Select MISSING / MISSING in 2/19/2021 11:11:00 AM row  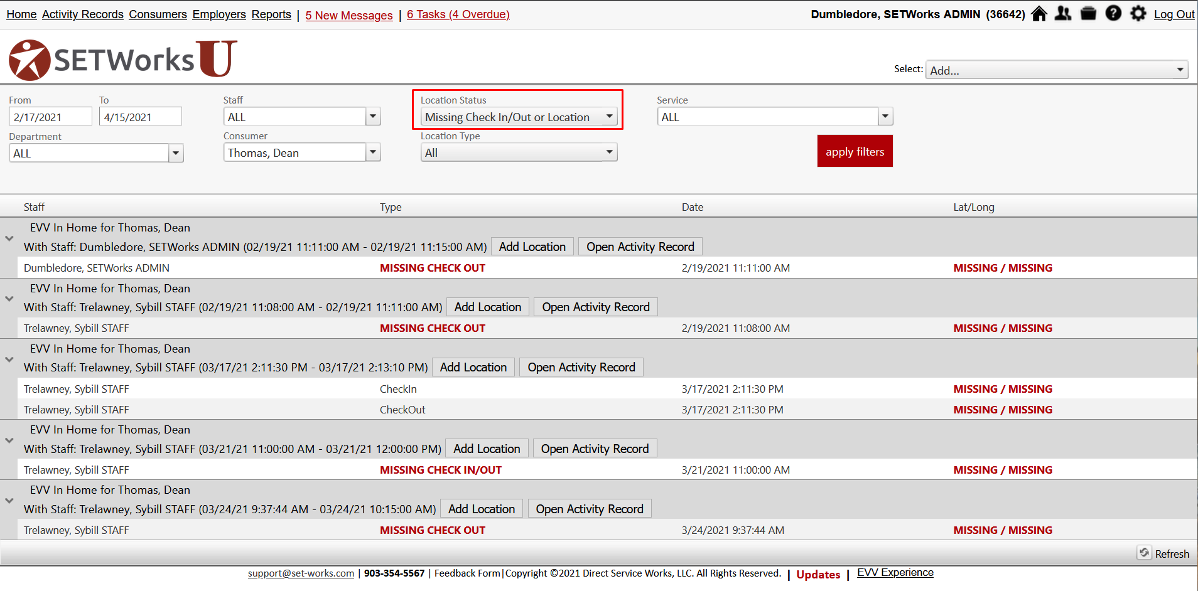[1003, 268]
